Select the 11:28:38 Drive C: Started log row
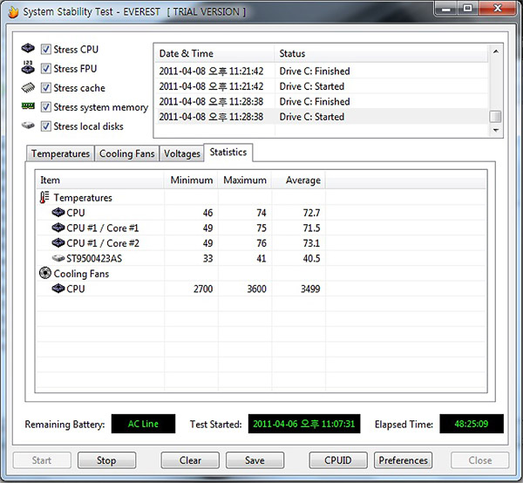 (x=322, y=117)
